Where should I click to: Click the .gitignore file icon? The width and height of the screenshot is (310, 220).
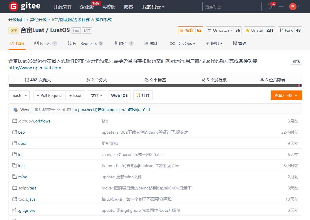point(14,210)
